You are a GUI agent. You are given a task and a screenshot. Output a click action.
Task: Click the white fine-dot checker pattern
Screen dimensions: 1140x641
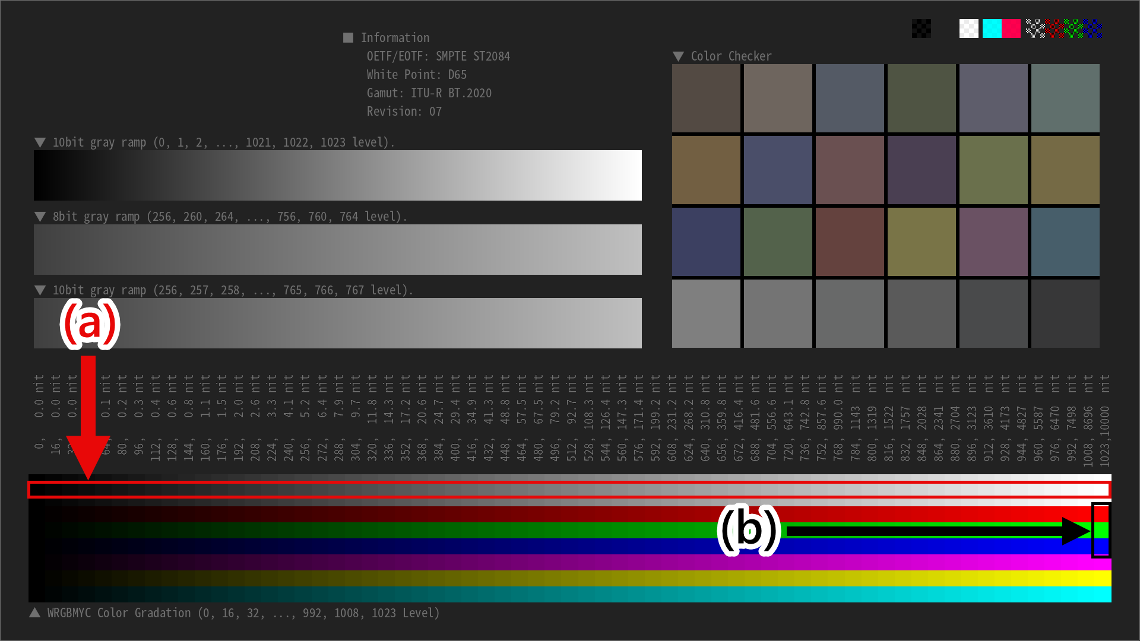tap(1035, 28)
